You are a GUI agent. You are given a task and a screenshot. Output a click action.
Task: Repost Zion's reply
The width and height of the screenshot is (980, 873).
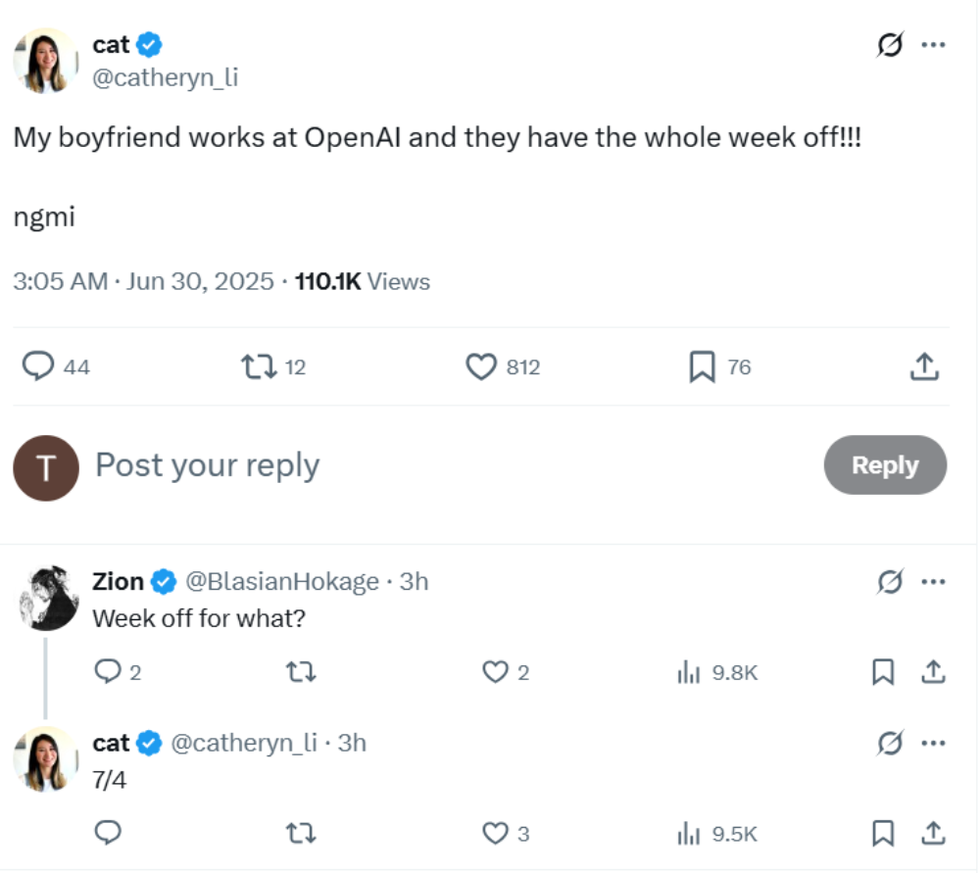[299, 672]
